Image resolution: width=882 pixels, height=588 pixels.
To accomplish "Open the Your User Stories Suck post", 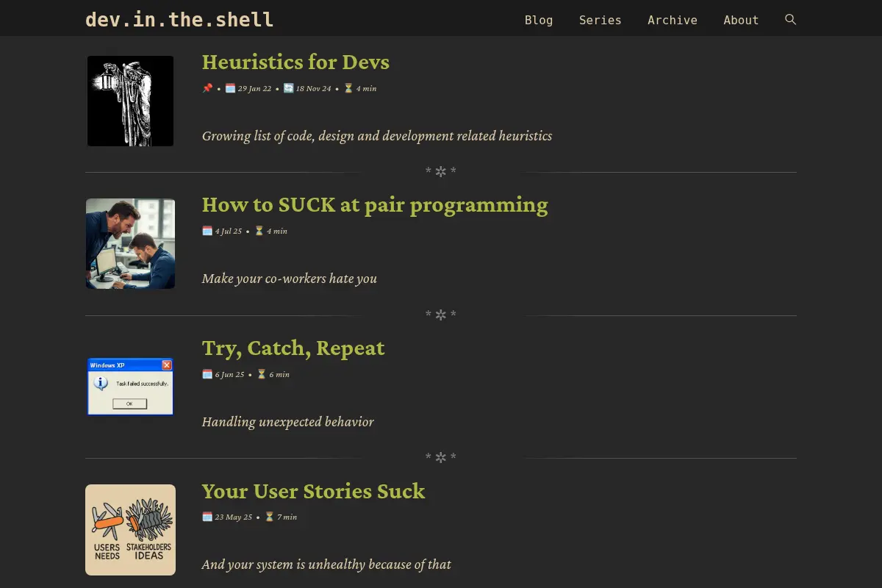I will (x=314, y=491).
